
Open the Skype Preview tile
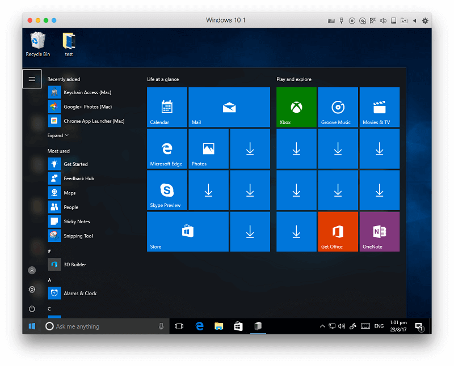[167, 190]
